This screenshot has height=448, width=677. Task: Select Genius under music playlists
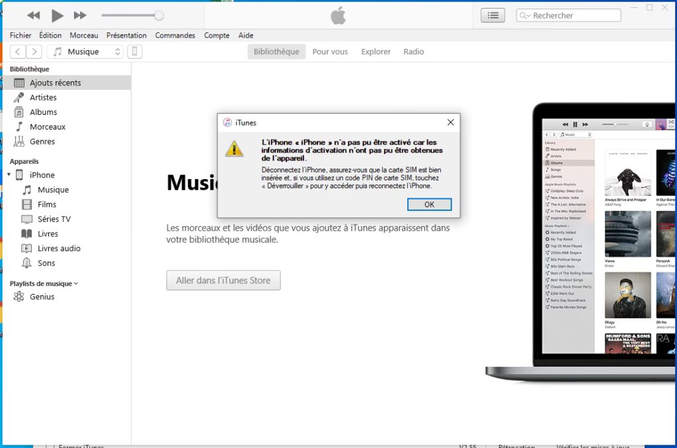(x=42, y=297)
